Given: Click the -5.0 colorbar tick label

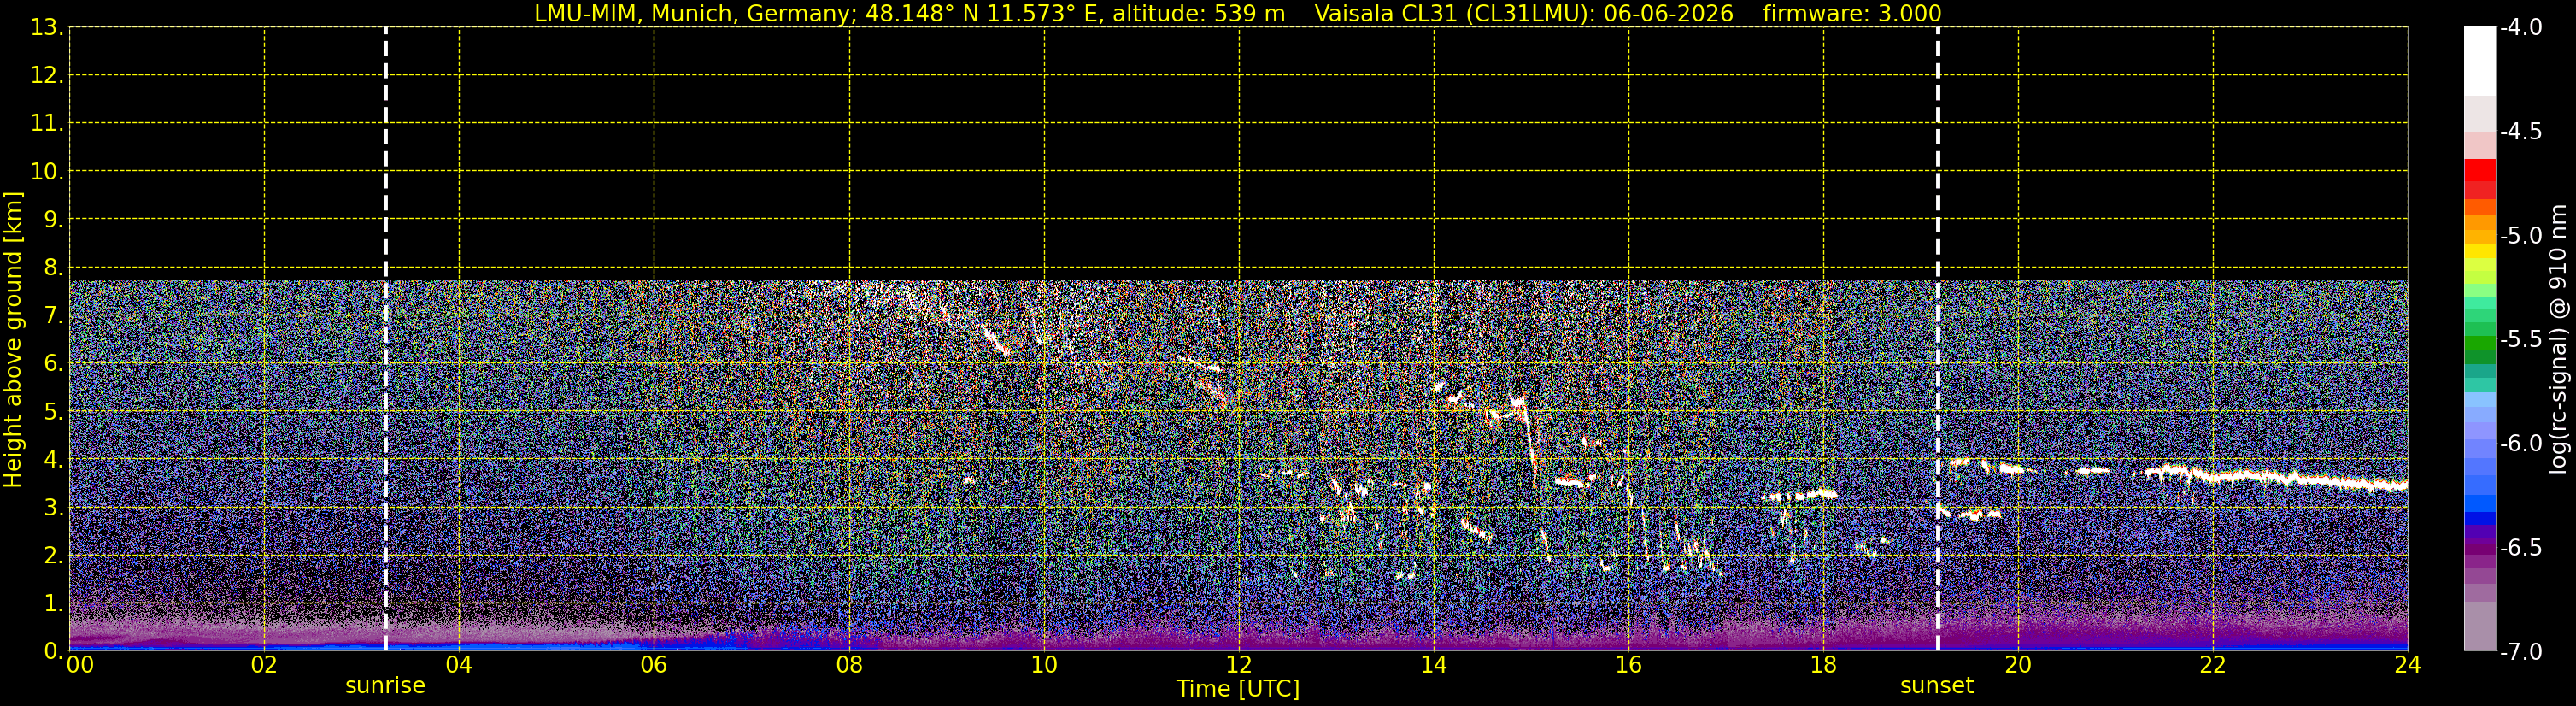Looking at the screenshot, I should coord(2520,236).
